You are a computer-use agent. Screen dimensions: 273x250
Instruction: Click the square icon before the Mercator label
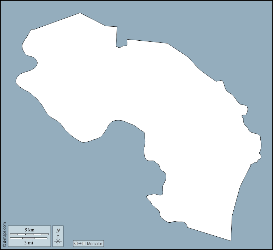pyautogui.click(x=84, y=243)
